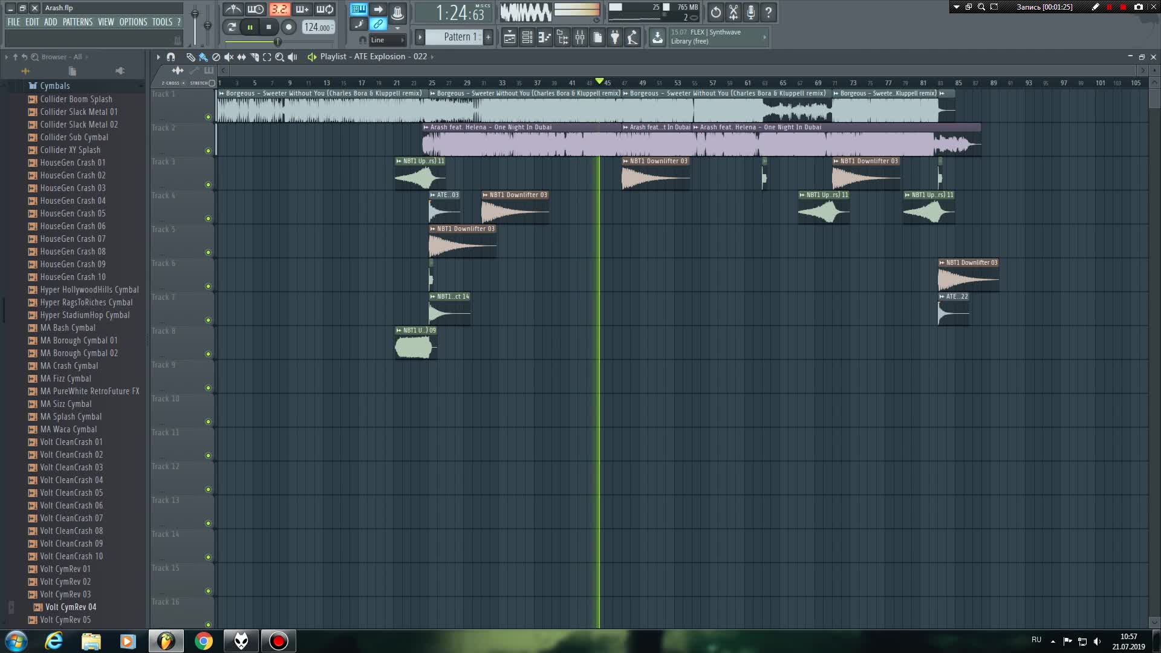Stop recording in the recorder overlay
Viewport: 1161px width, 653px height.
(x=1123, y=7)
